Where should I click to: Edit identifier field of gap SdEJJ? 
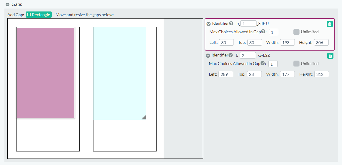[x=248, y=24]
